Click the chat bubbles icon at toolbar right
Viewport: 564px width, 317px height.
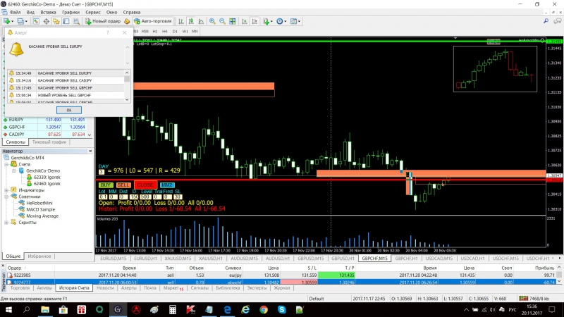(557, 21)
